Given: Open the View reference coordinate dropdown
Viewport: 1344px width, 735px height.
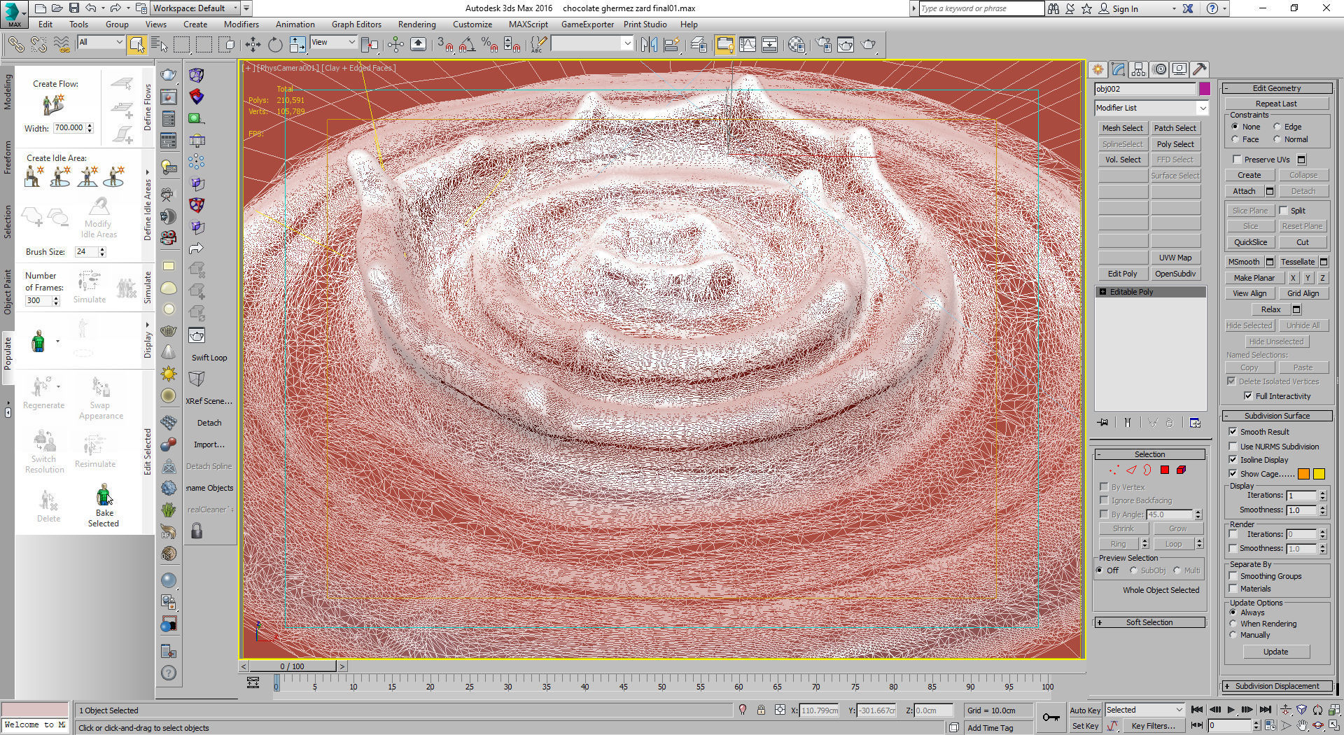Looking at the screenshot, I should click(x=333, y=43).
